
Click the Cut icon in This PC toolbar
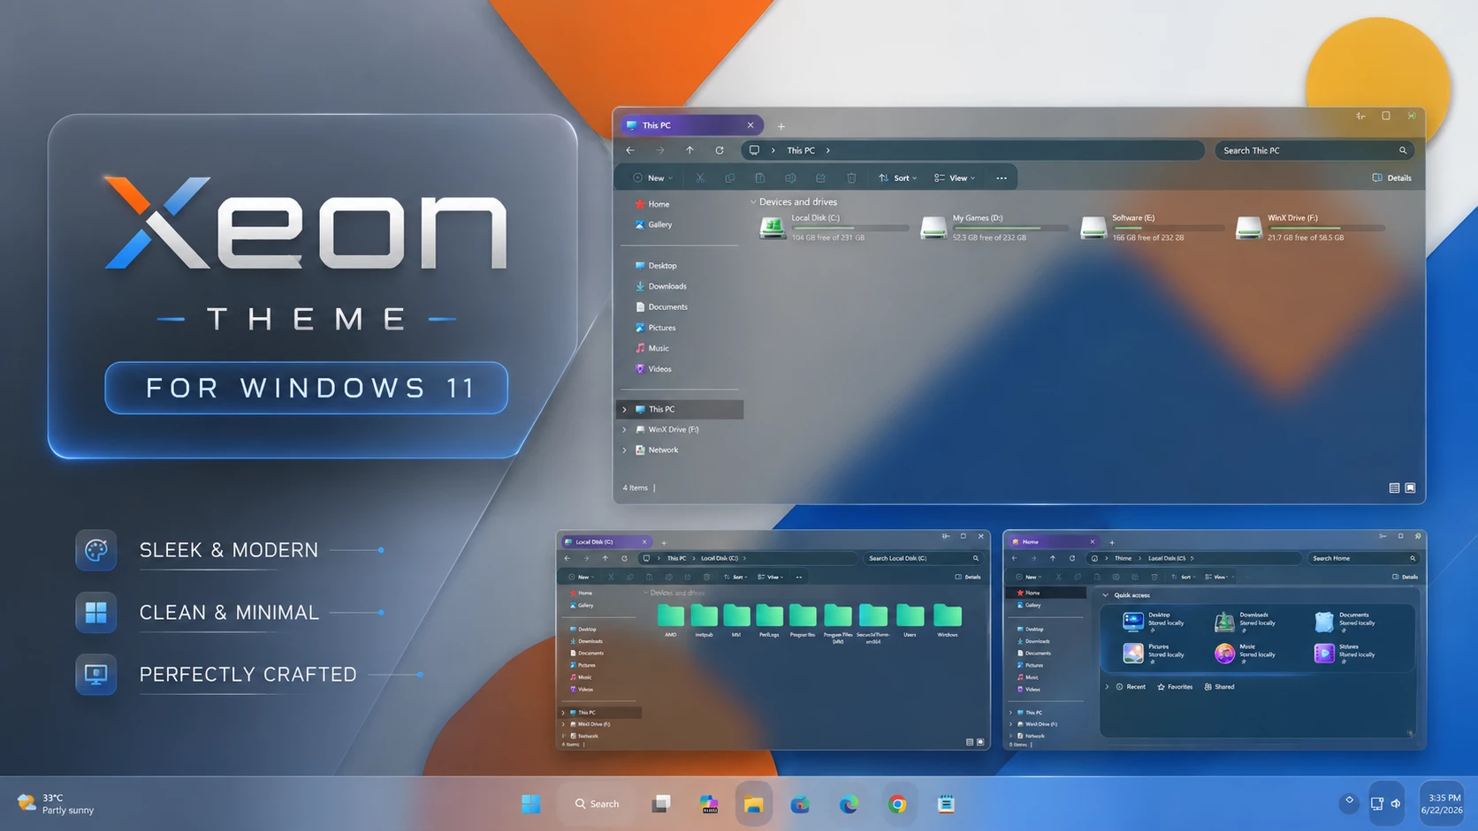point(700,178)
